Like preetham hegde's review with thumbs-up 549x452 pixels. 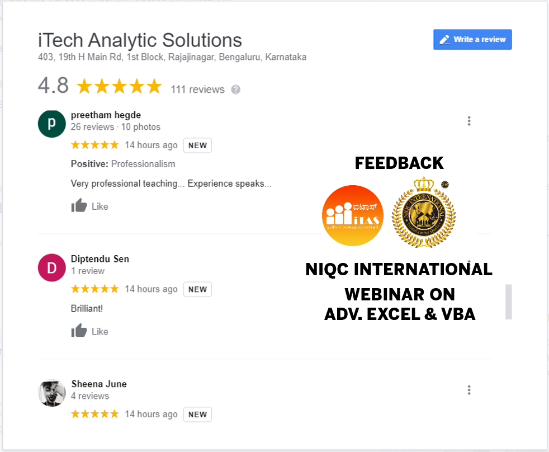coord(79,206)
